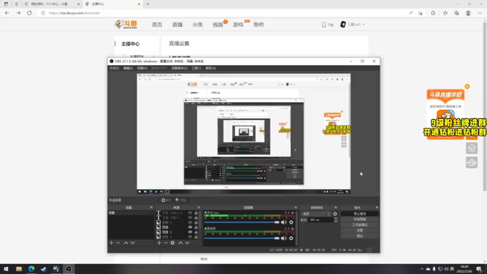Adjust the Mic/Aux volume slider
The height and width of the screenshot is (274, 487).
(242, 222)
